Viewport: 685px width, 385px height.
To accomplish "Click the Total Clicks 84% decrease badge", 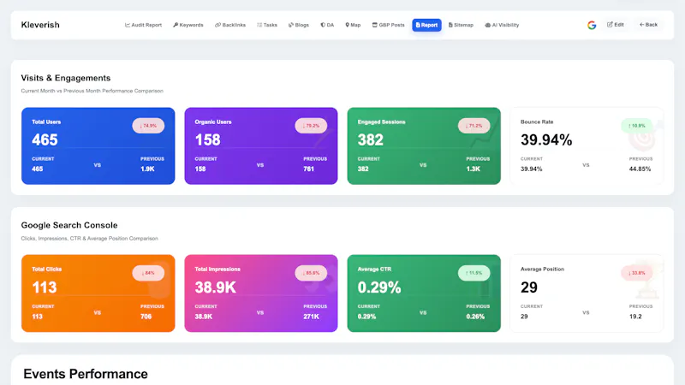I will point(148,273).
